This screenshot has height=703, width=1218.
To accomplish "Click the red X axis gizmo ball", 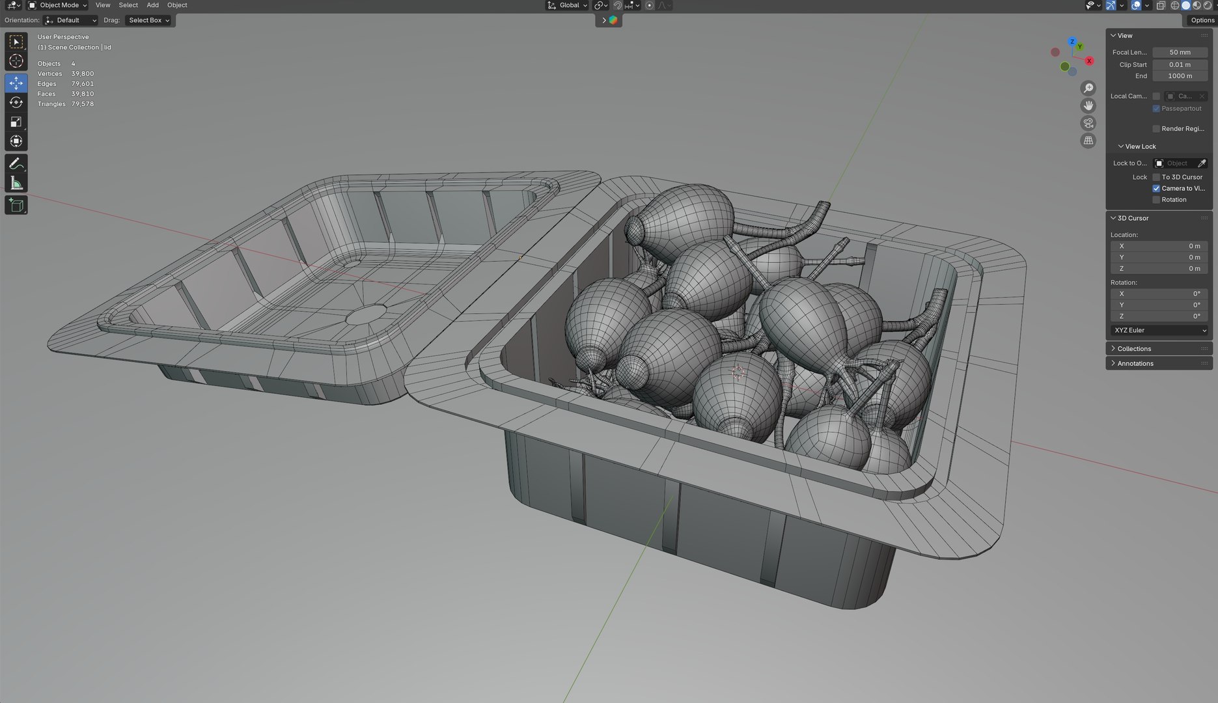I will [x=1089, y=61].
